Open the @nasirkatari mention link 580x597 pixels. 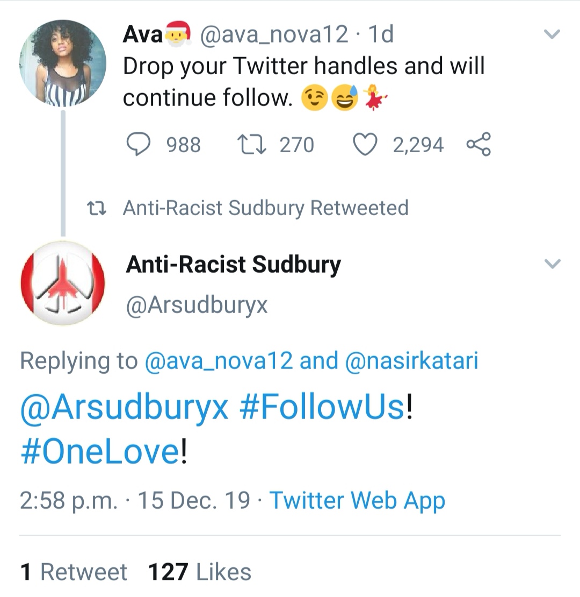(411, 360)
